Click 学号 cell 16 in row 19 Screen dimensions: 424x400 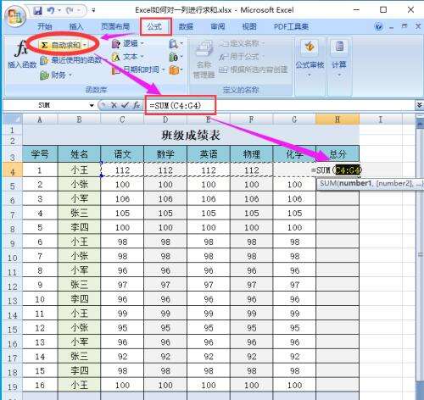[x=40, y=386]
